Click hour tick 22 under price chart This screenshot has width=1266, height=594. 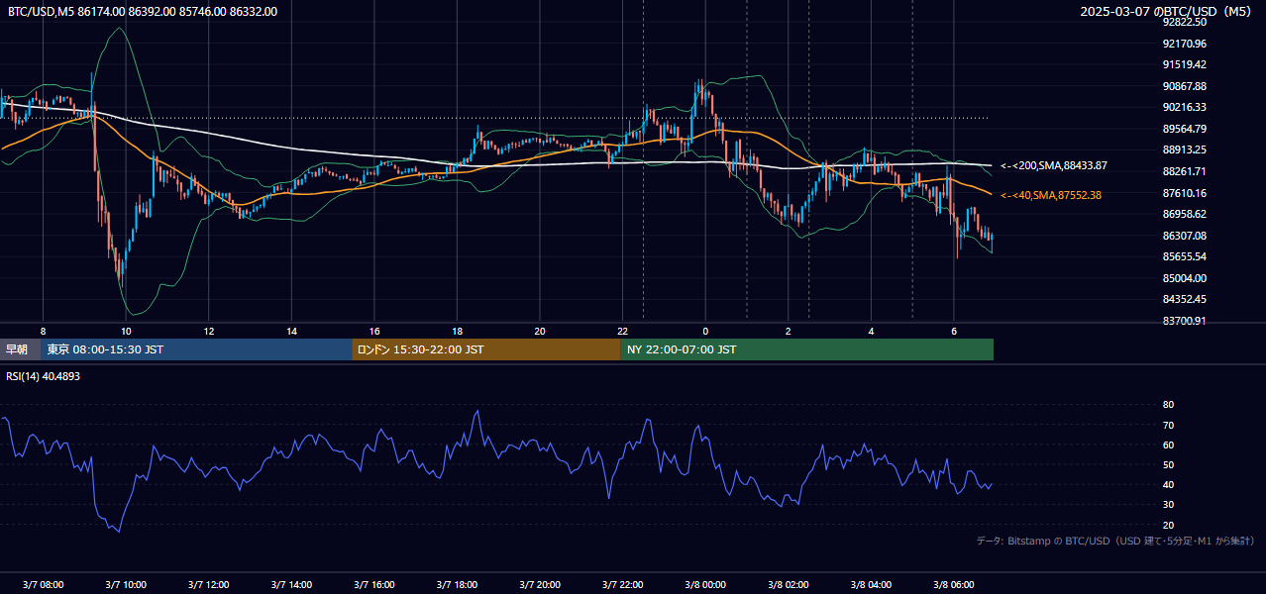[x=622, y=331]
